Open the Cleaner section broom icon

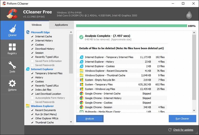[x=12, y=29]
